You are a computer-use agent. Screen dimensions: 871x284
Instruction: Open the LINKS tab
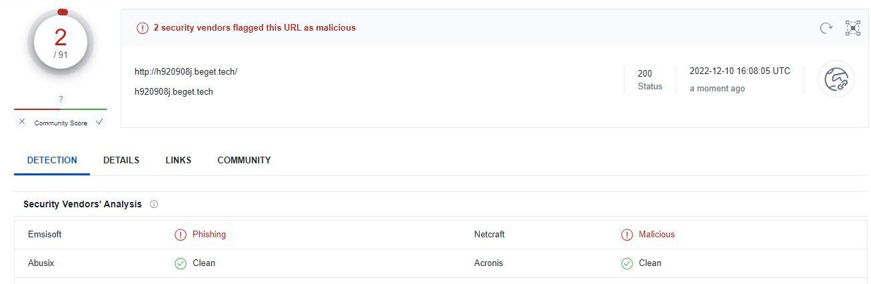click(x=178, y=161)
